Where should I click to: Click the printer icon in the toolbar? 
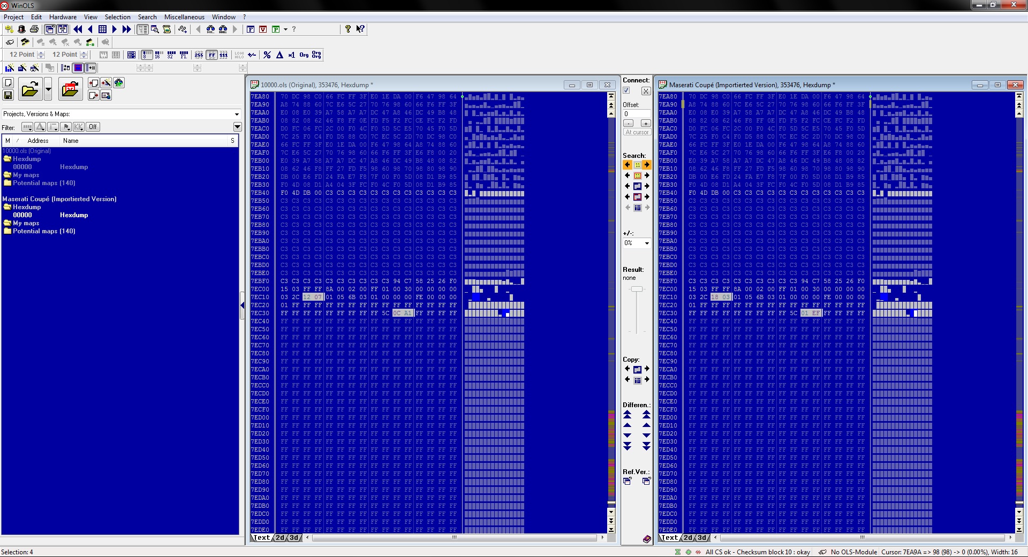click(x=34, y=29)
